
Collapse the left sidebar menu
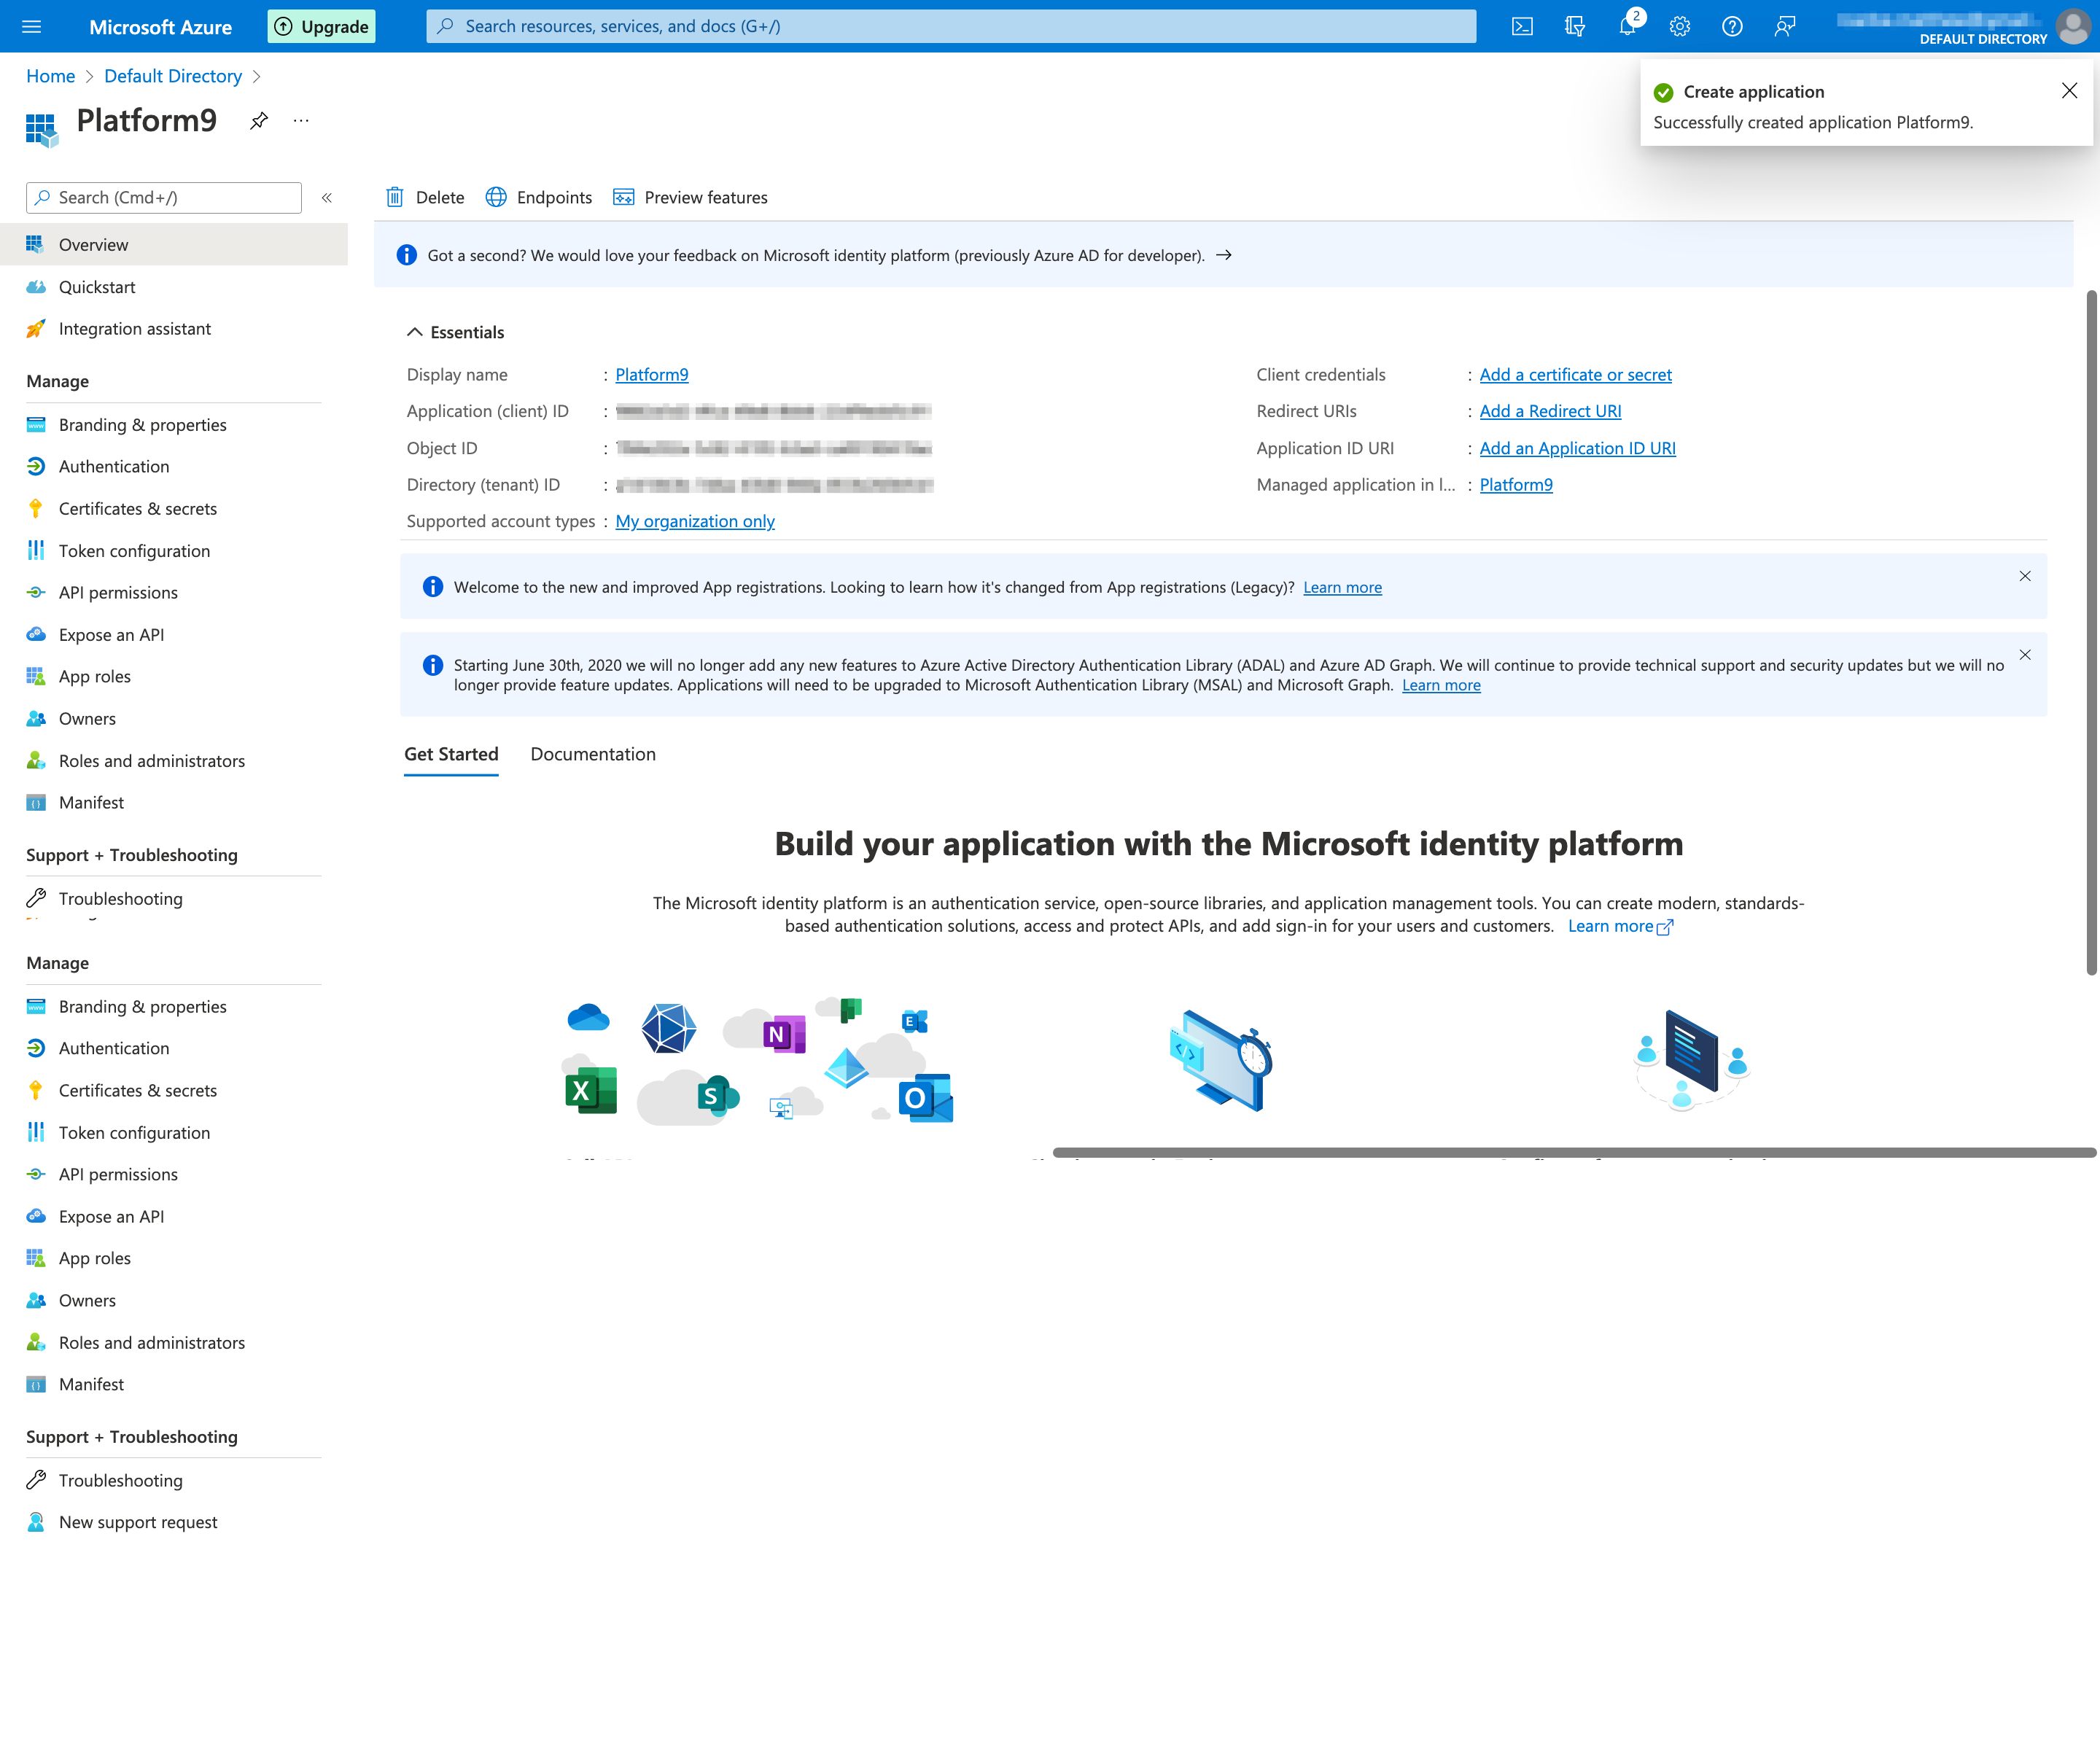coord(326,198)
